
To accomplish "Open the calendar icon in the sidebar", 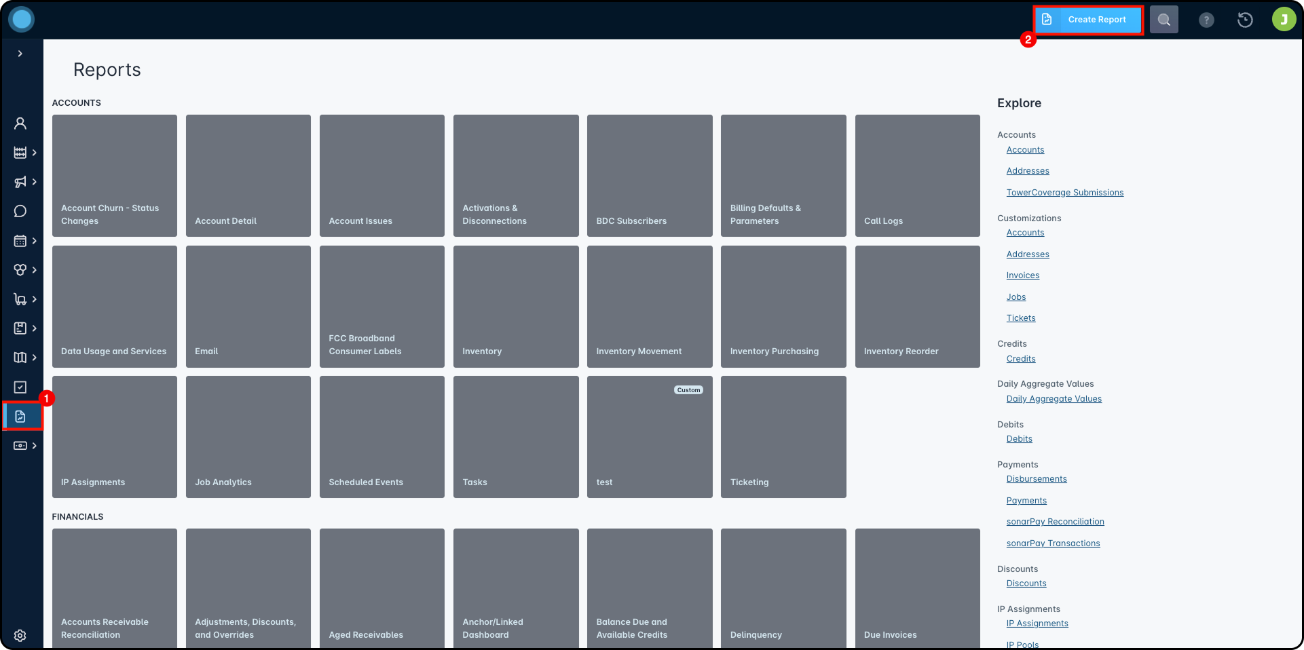I will coord(20,241).
